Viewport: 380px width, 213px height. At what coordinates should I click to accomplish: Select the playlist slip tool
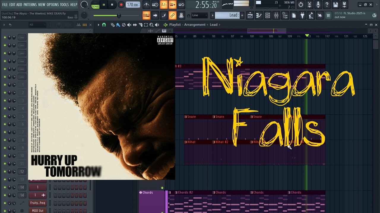[135, 25]
